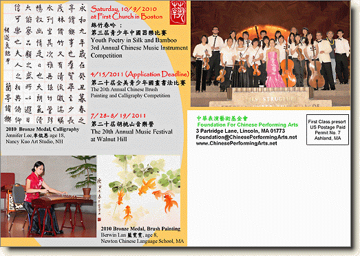Click the 2010 Bronze Medal, Calligraphy caption
This screenshot has height=256, width=360.
pyautogui.click(x=43, y=129)
